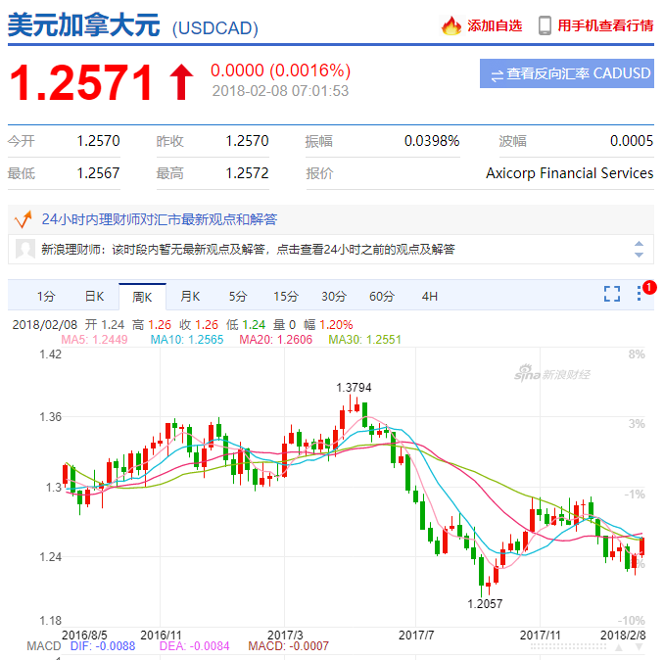Click the latest red candlestick at 2018/2/8
Image resolution: width=664 pixels, height=660 pixels.
tap(642, 546)
